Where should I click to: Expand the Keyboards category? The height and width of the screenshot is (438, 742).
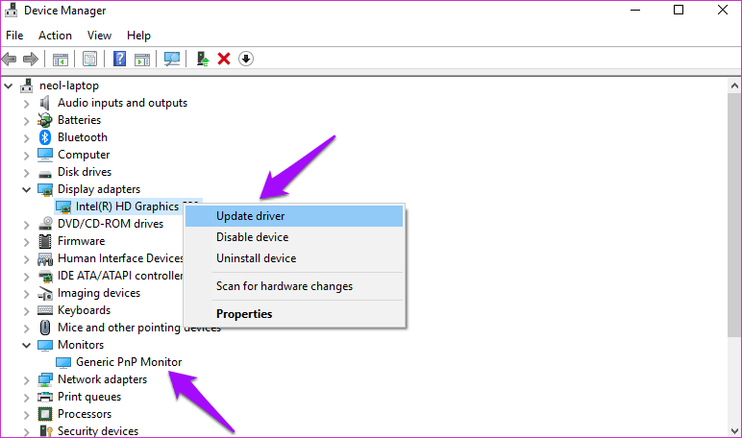[x=27, y=311]
